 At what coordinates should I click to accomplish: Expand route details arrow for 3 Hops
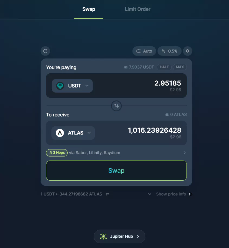[x=185, y=153]
